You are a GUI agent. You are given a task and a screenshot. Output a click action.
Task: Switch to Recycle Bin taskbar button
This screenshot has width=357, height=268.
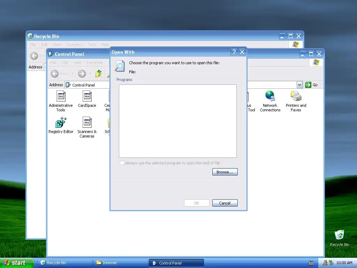click(x=64, y=263)
